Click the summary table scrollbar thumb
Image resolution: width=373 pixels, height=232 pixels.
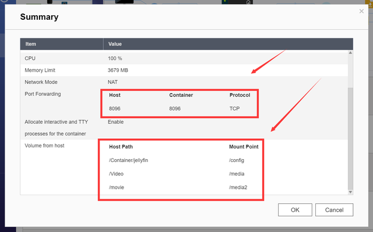(350, 139)
